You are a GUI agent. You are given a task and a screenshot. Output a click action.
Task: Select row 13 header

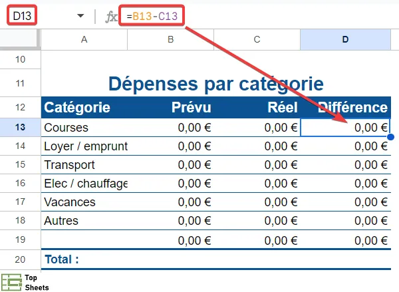pyautogui.click(x=21, y=127)
